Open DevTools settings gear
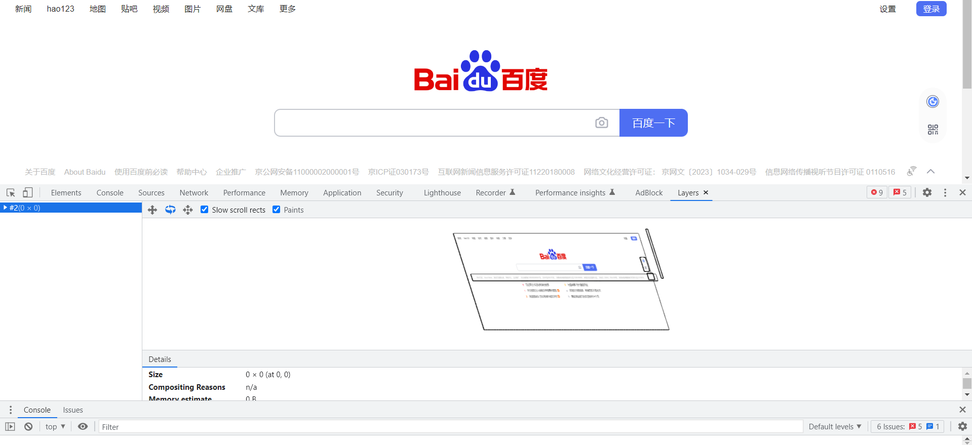Viewport: 972px width, 445px height. point(927,192)
